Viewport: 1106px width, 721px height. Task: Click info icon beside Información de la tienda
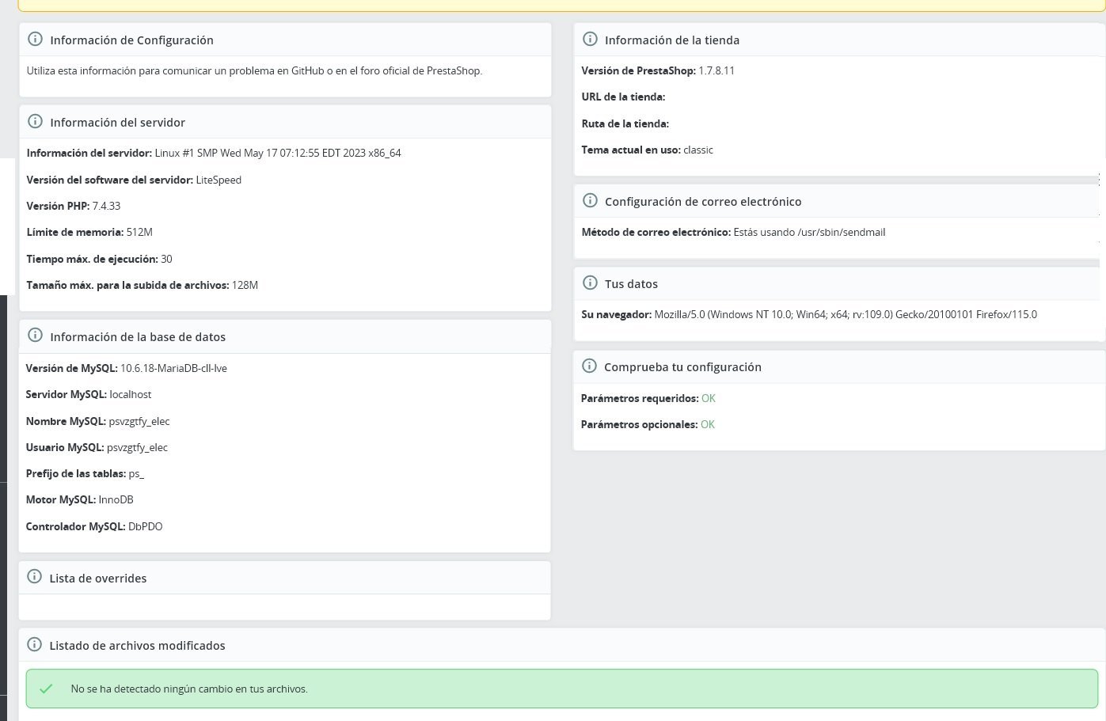pyautogui.click(x=590, y=40)
